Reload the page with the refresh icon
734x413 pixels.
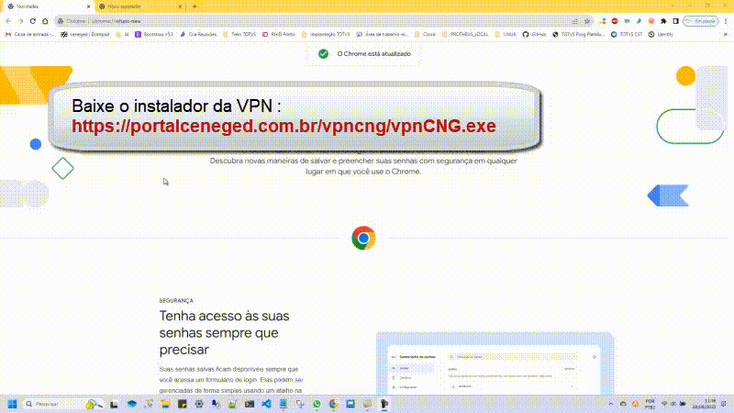coord(32,20)
